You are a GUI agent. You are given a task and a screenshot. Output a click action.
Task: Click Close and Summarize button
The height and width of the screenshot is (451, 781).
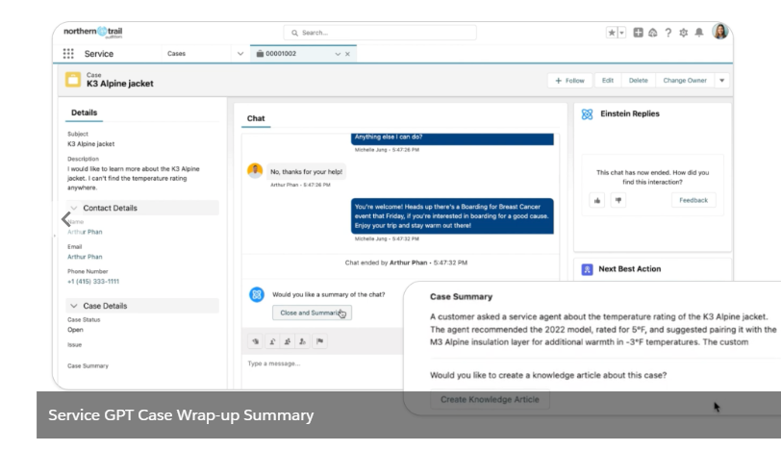coord(312,313)
